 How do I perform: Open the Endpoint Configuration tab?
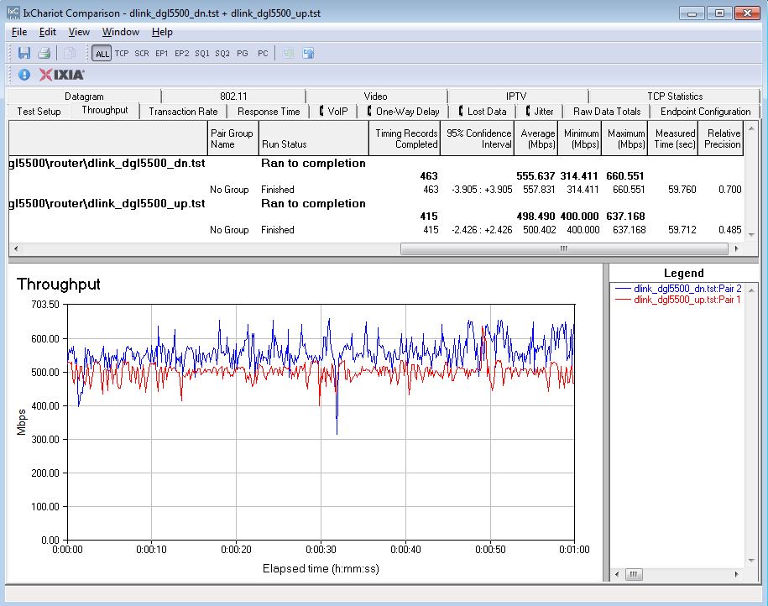pyautogui.click(x=705, y=111)
